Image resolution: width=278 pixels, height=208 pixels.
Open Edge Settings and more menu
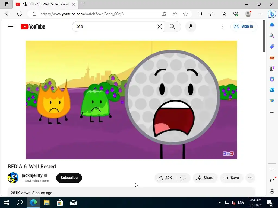(260, 14)
